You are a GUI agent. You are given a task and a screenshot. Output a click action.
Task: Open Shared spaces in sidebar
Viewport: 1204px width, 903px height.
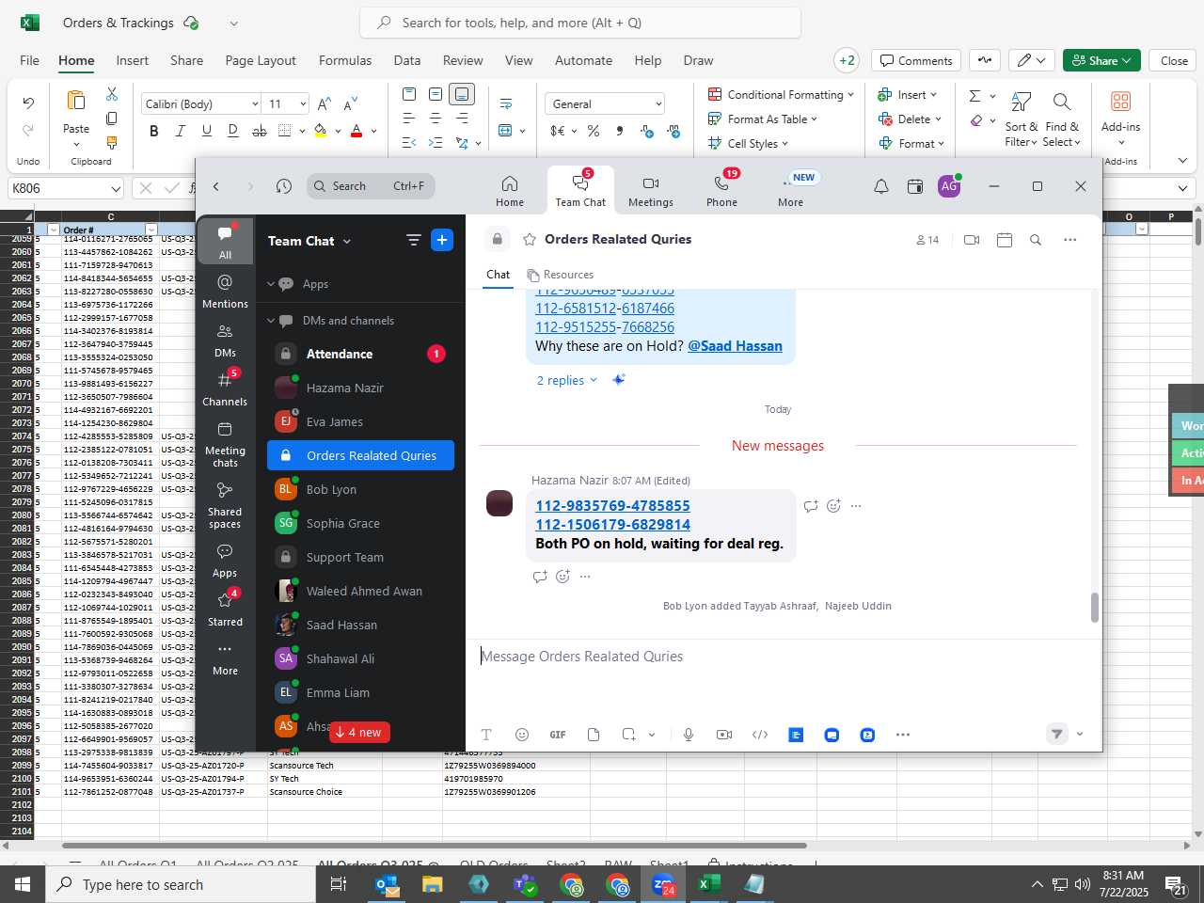coord(225,506)
